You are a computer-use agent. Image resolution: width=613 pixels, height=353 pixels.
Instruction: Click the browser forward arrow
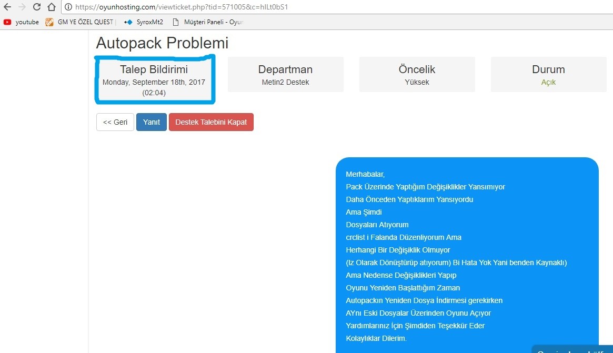click(x=22, y=7)
